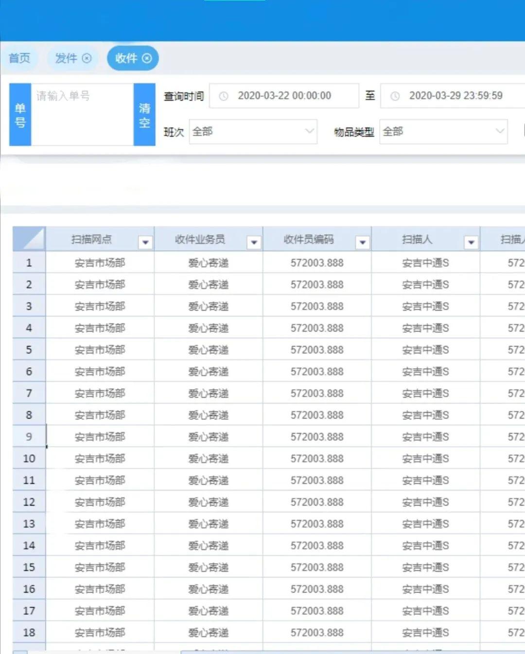Image resolution: width=525 pixels, height=654 pixels.
Task: Click clock icon in start date field
Action: pyautogui.click(x=224, y=96)
